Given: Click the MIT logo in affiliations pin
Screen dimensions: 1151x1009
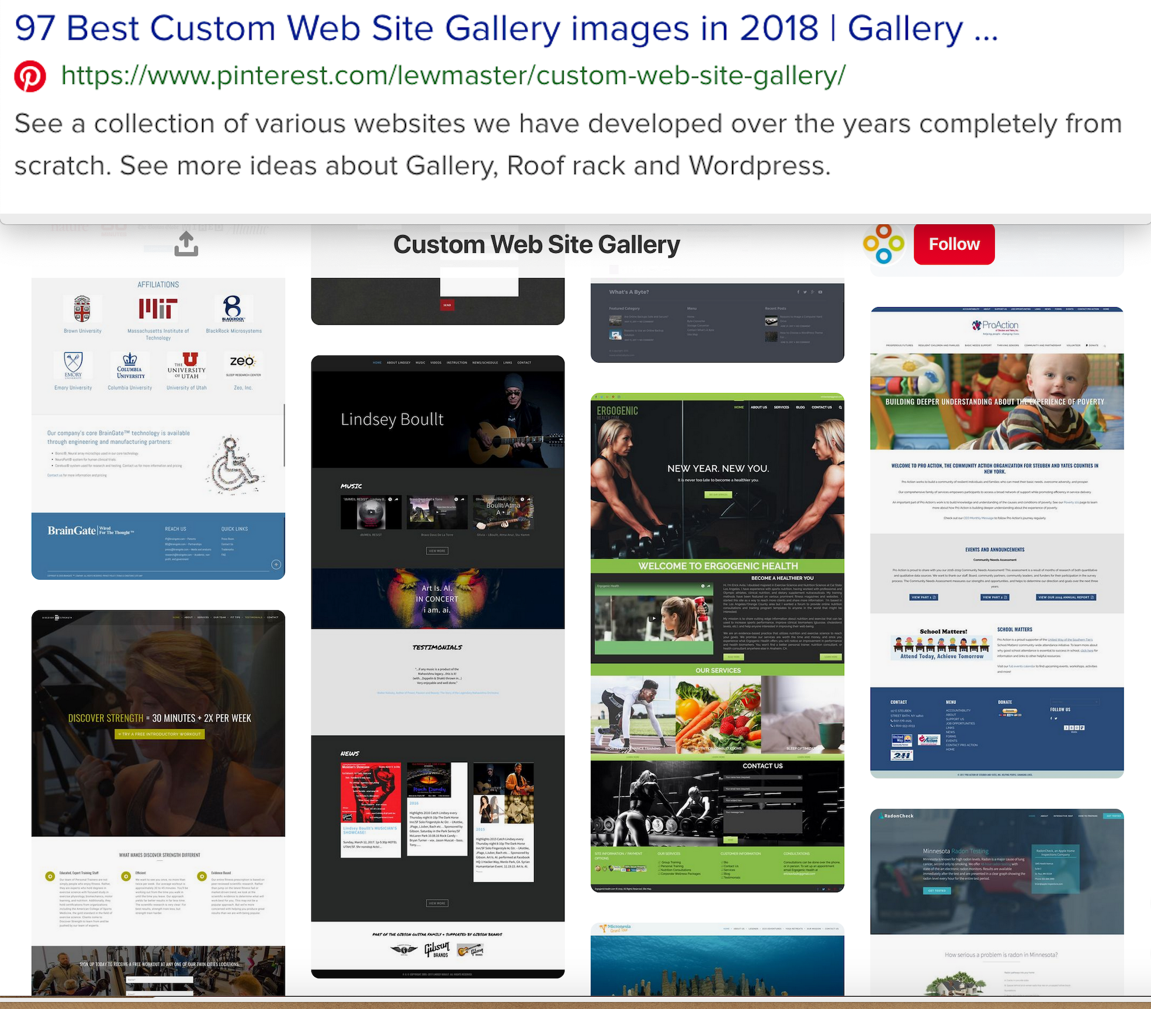Looking at the screenshot, I should (x=158, y=308).
